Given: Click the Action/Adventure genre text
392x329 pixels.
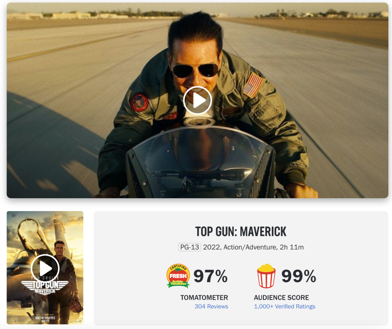Looking at the screenshot, I should click(x=250, y=247).
